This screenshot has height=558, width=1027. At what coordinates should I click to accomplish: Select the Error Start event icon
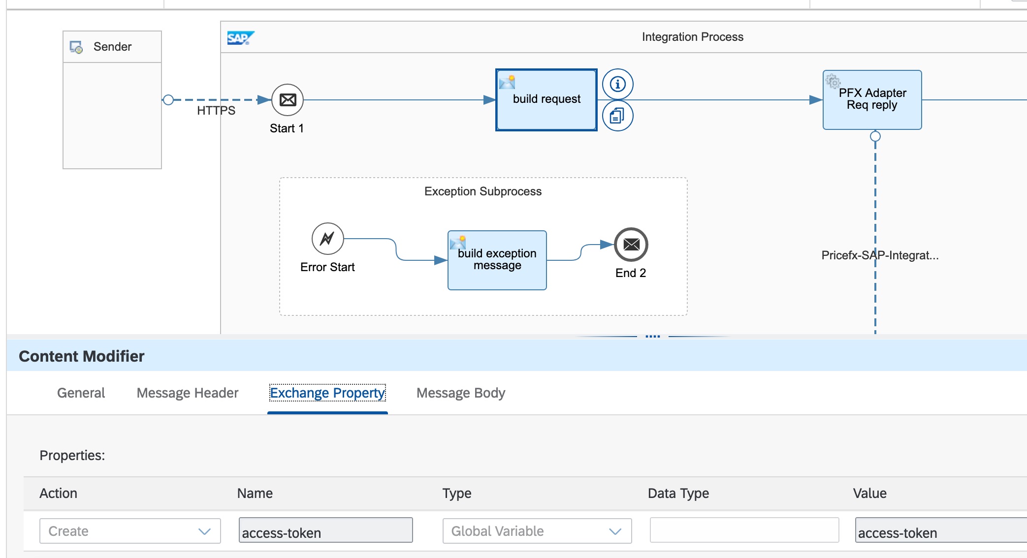click(327, 239)
